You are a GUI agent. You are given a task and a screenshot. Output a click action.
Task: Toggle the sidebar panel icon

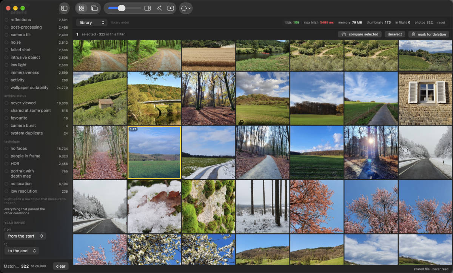click(x=64, y=8)
